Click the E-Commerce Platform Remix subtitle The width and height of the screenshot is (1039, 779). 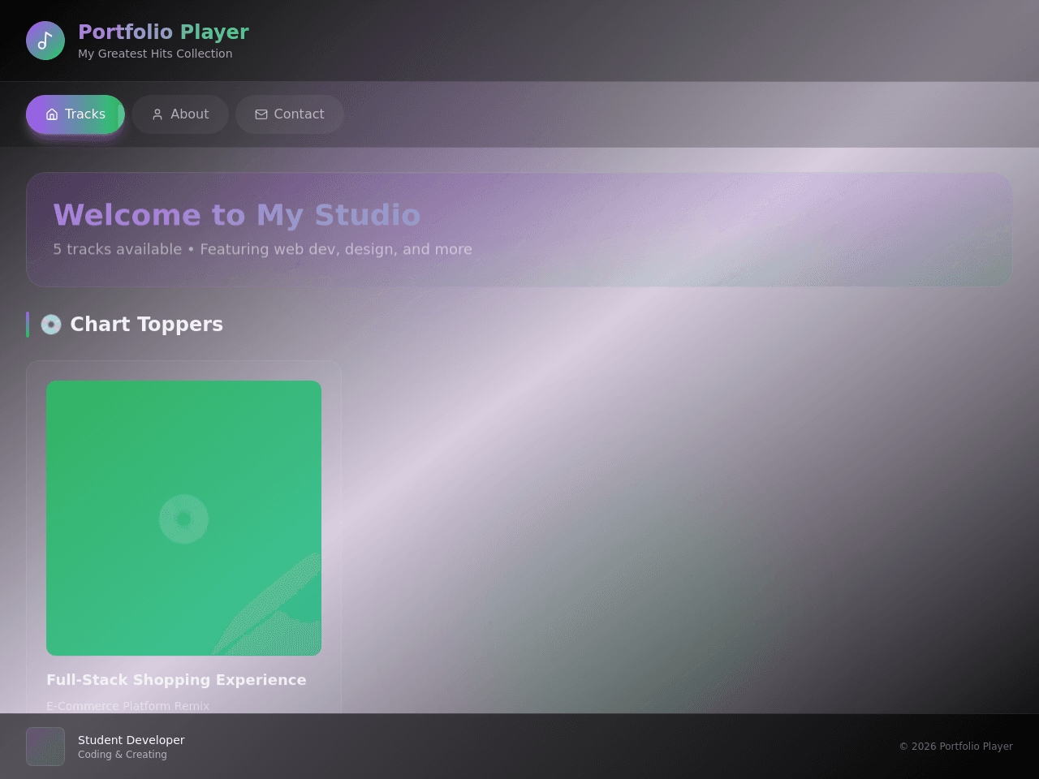coord(127,706)
